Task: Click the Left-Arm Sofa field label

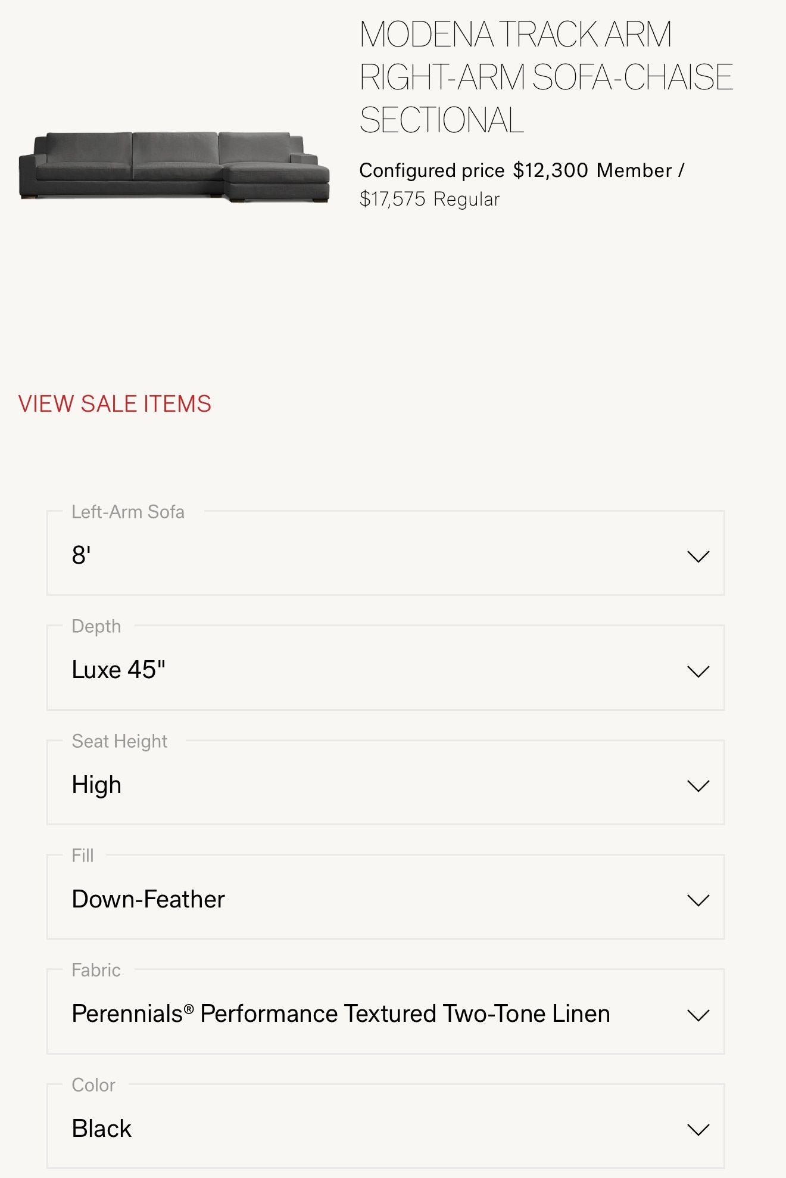Action: click(x=127, y=512)
